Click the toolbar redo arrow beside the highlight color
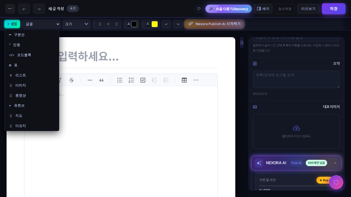 (x=178, y=24)
